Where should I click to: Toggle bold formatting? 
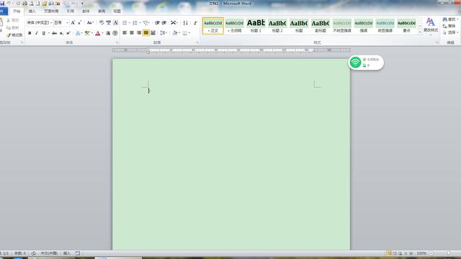30,33
